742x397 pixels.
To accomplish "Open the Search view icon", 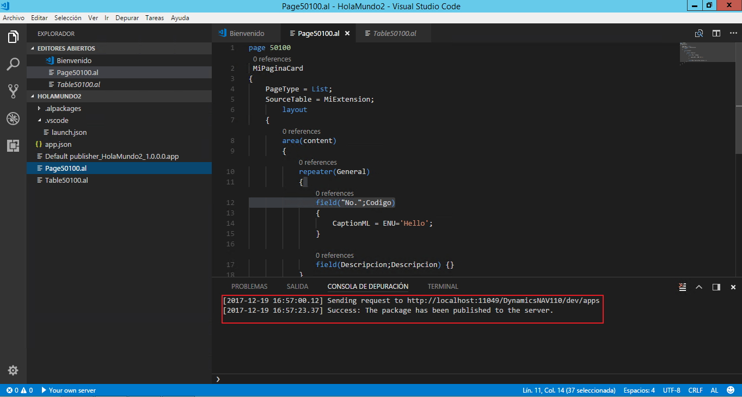I will 13,64.
